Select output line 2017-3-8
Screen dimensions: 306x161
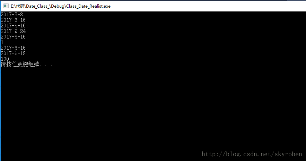pos(12,15)
